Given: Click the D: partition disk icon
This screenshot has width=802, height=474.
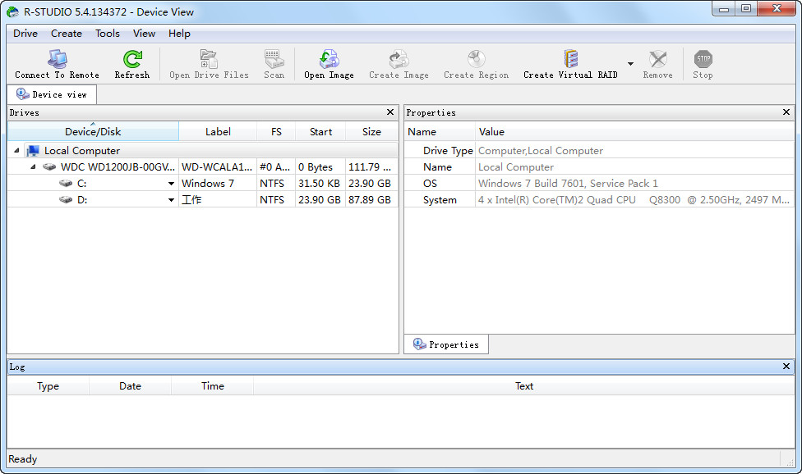Looking at the screenshot, I should click(x=66, y=199).
